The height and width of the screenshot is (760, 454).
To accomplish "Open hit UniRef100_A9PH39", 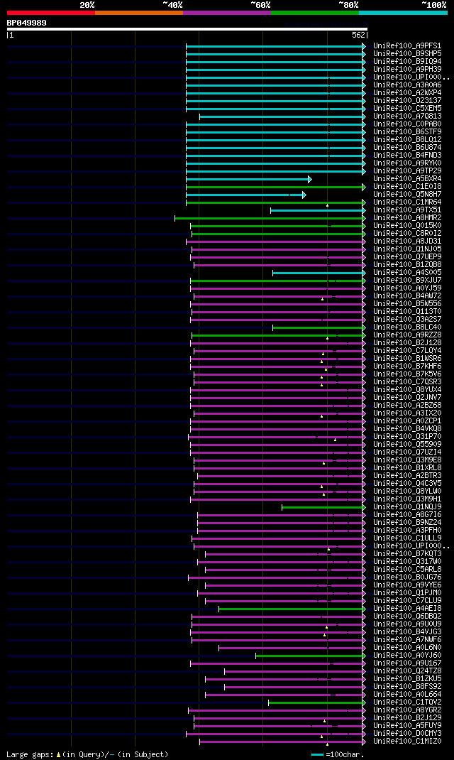I will click(407, 70).
